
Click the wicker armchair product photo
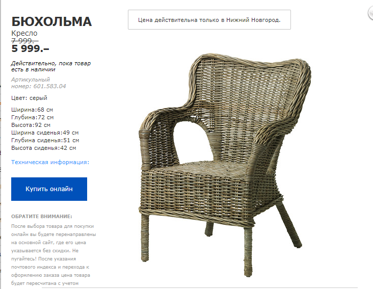225,165
